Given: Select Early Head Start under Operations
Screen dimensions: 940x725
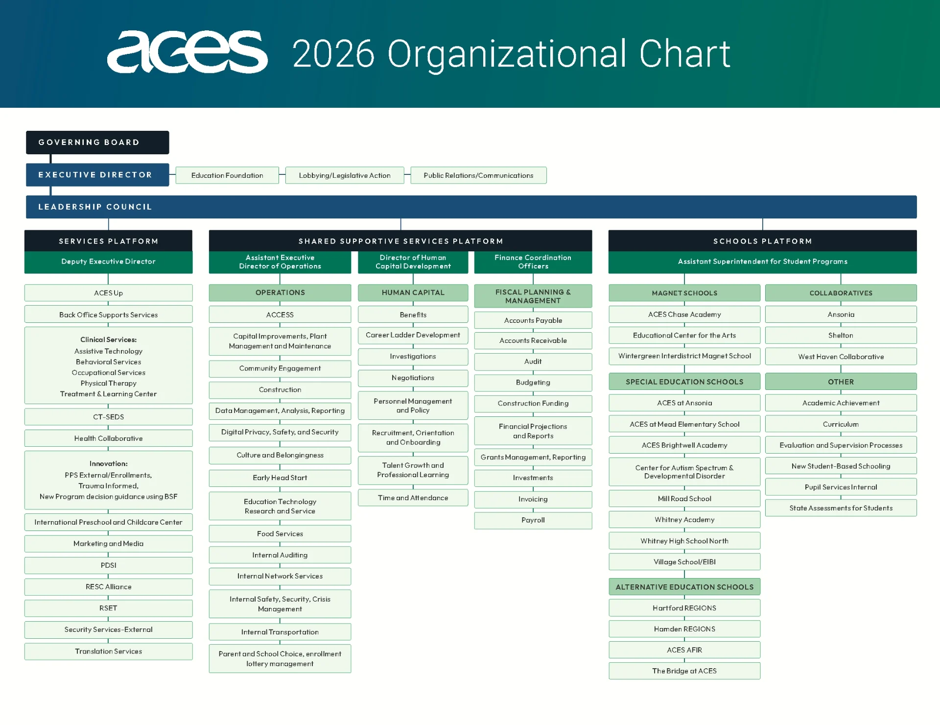Looking at the screenshot, I should click(280, 478).
